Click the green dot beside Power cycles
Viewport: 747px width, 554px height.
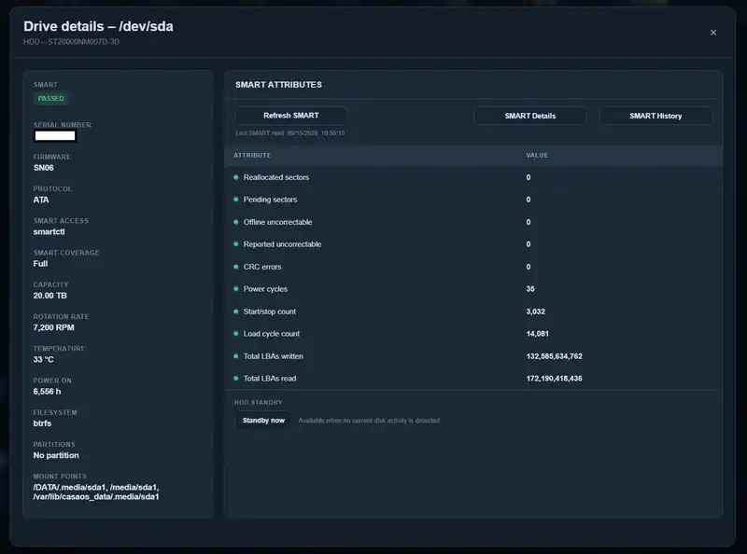tap(236, 289)
